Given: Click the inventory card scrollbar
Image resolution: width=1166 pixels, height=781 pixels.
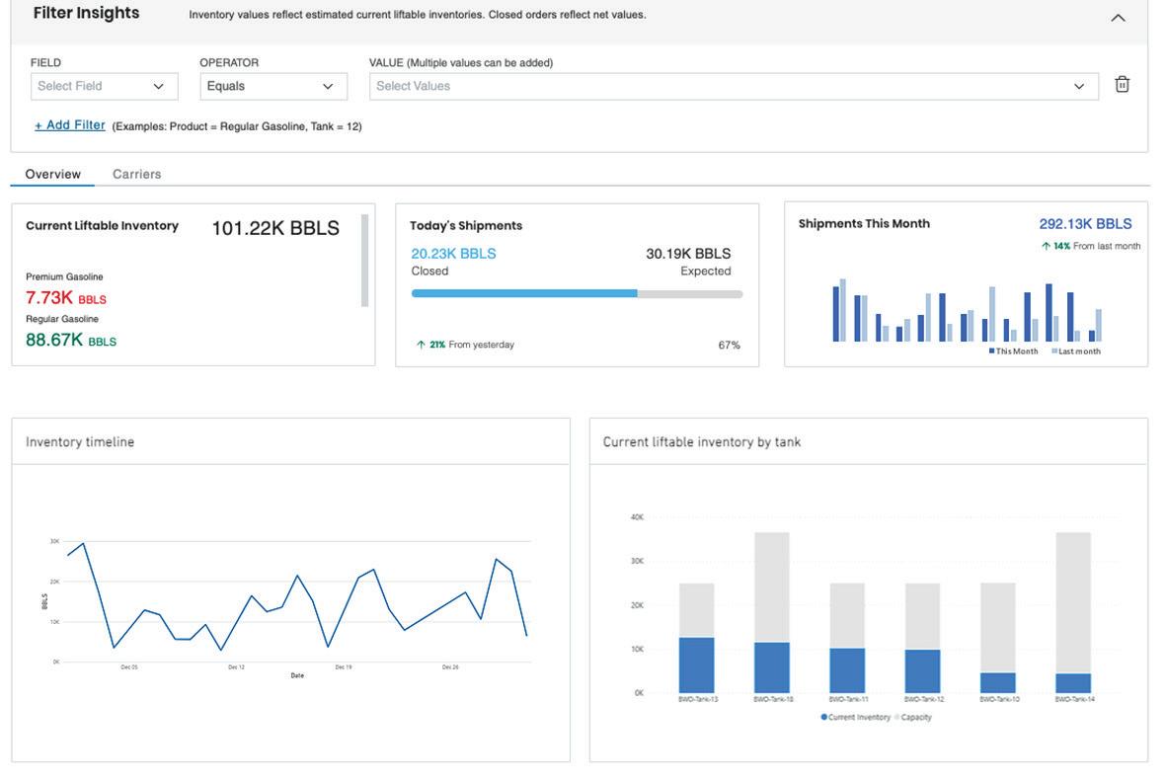Looking at the screenshot, I should [364, 261].
